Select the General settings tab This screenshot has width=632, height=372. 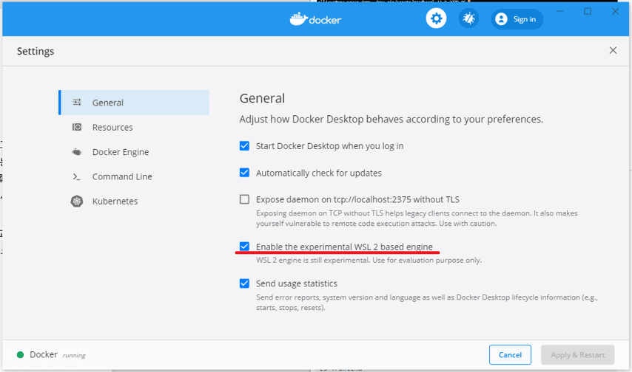[134, 103]
